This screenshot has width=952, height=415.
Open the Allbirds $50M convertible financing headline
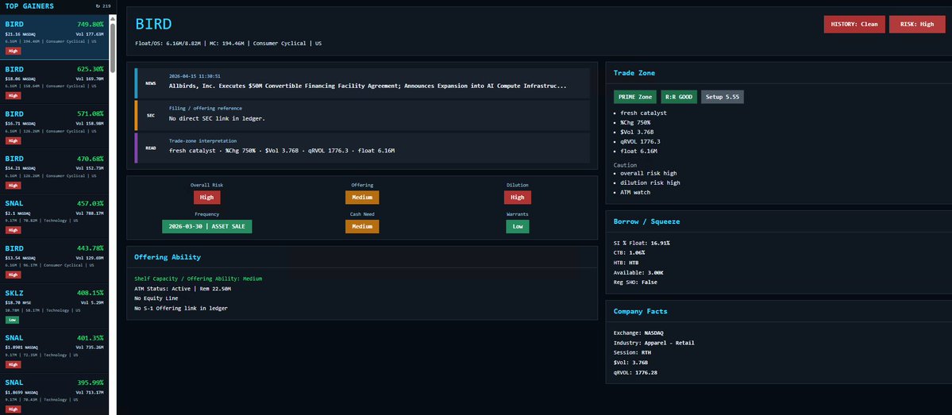368,86
